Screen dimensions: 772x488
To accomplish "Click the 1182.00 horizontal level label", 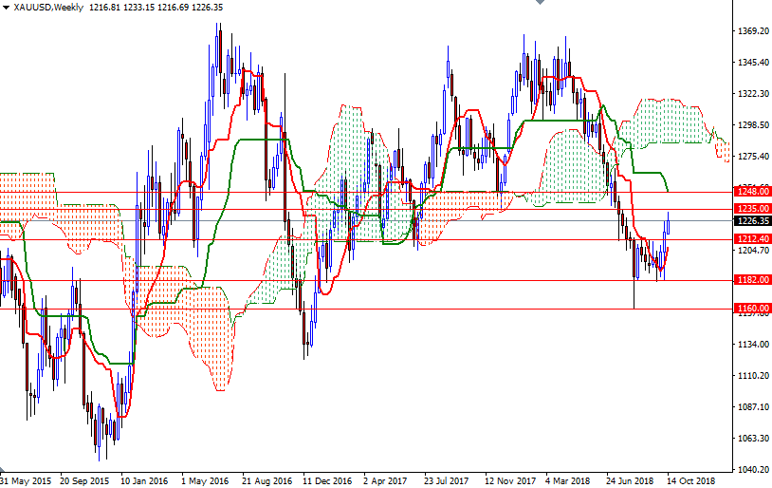I will pyautogui.click(x=752, y=280).
